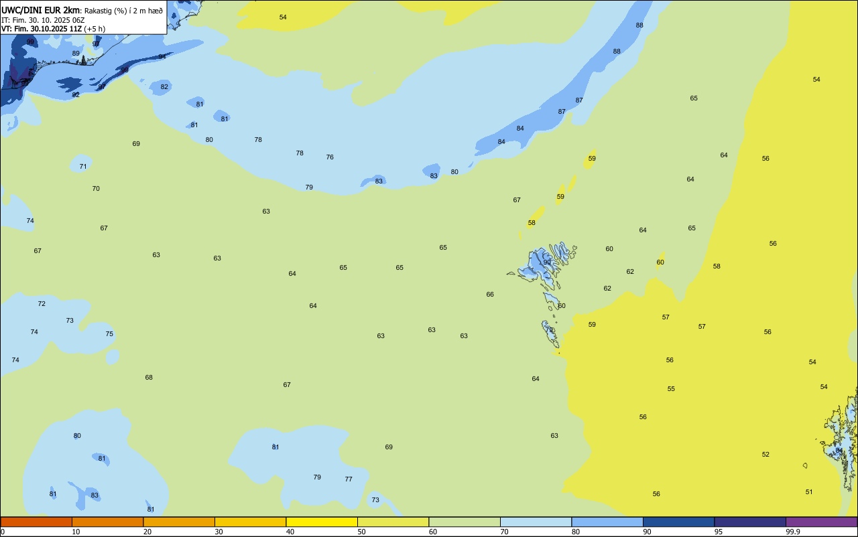Image resolution: width=858 pixels, height=537 pixels.
Task: Click the map value "76"
Action: (x=330, y=157)
